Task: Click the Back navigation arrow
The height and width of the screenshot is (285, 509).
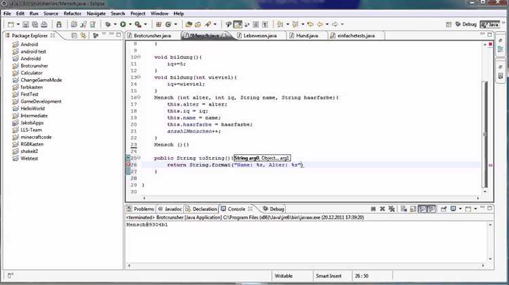Action: tap(320, 24)
